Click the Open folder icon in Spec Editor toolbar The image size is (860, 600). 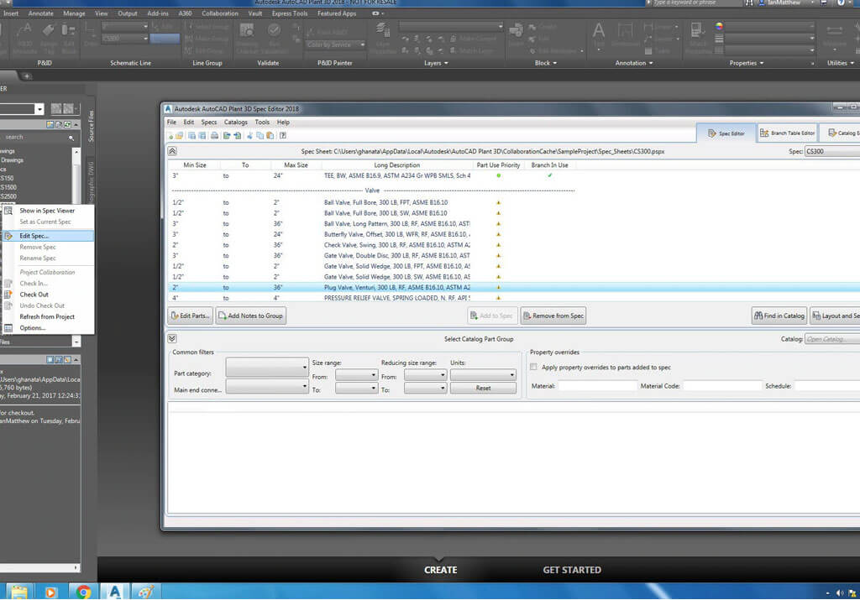[180, 136]
